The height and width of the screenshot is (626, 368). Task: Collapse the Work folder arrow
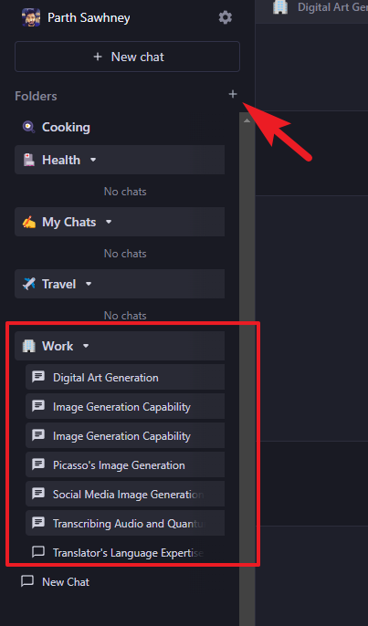coord(86,346)
